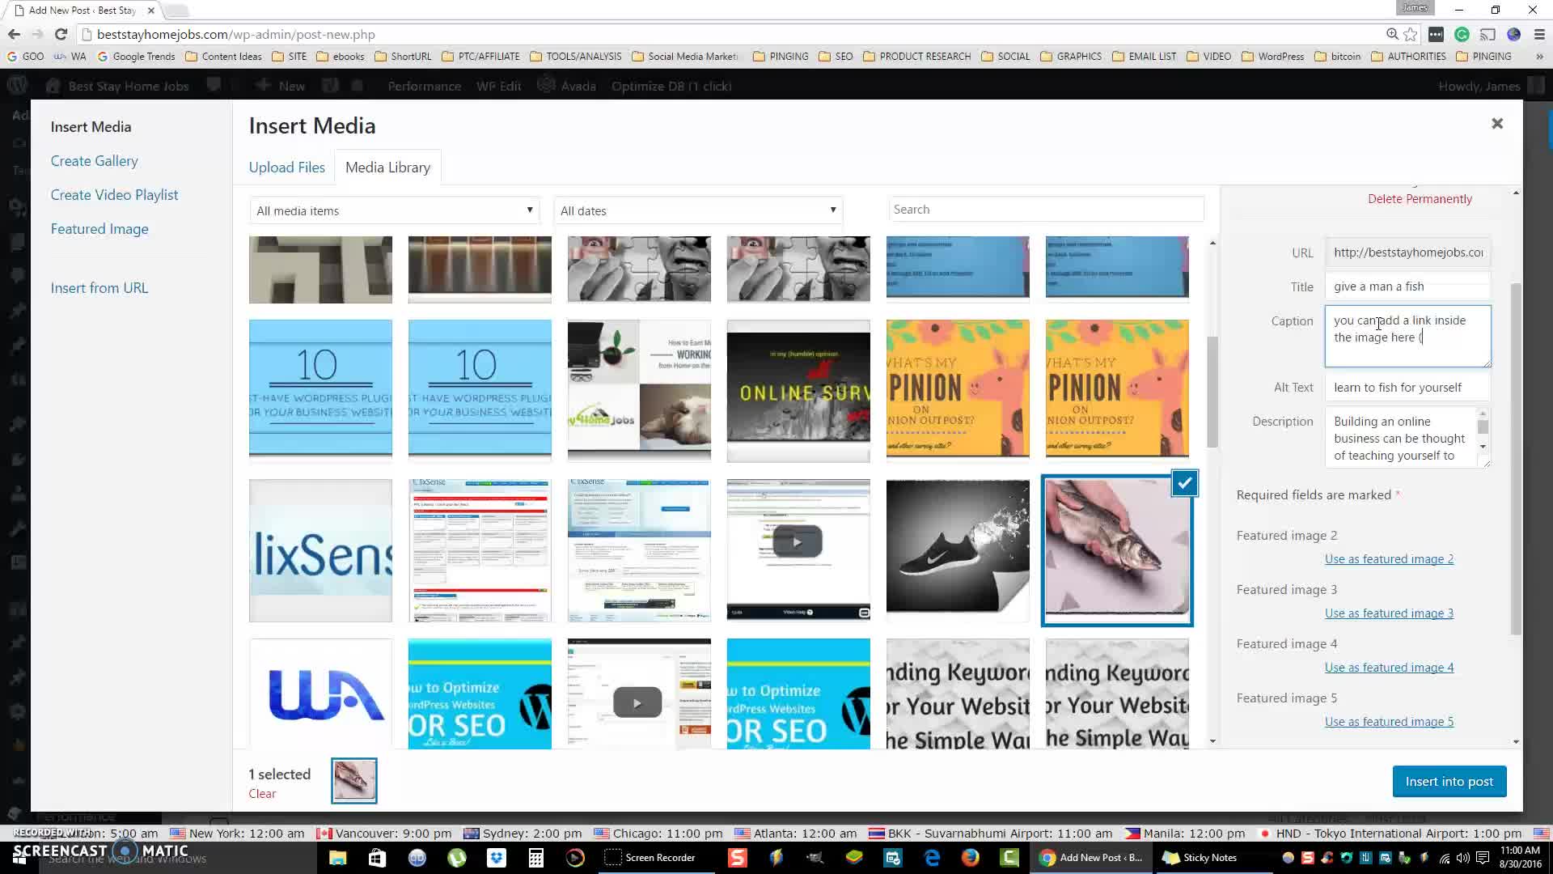This screenshot has width=1553, height=874.
Task: Click Use as featured image 2 link
Action: tap(1389, 559)
